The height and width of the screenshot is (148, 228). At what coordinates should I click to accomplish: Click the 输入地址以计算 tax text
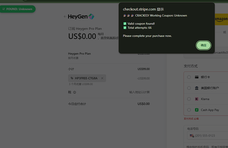(139, 92)
